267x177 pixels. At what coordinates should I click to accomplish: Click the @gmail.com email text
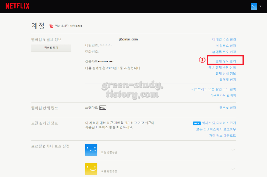pyautogui.click(x=129, y=40)
